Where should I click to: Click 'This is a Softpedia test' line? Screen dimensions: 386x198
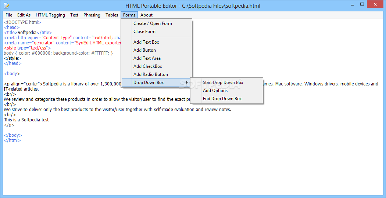(26, 120)
